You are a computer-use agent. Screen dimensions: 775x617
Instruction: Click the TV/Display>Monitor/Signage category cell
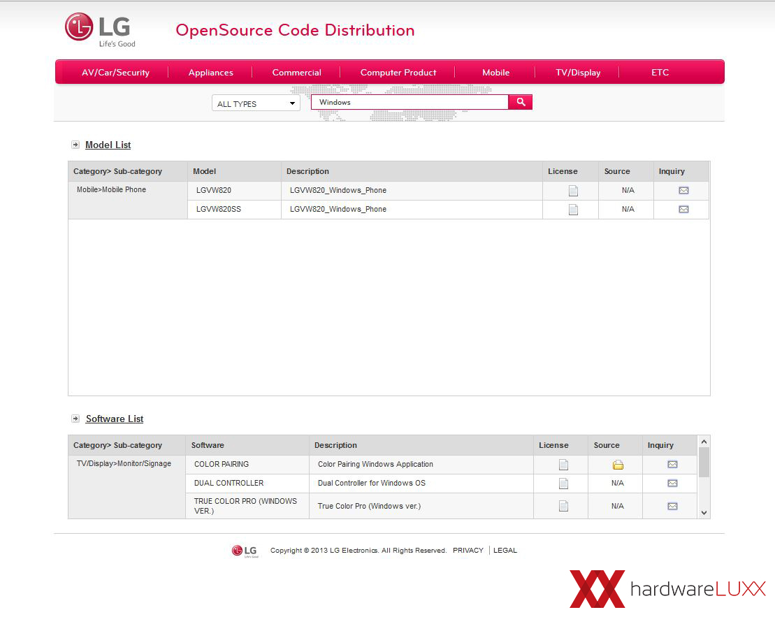pyautogui.click(x=126, y=486)
